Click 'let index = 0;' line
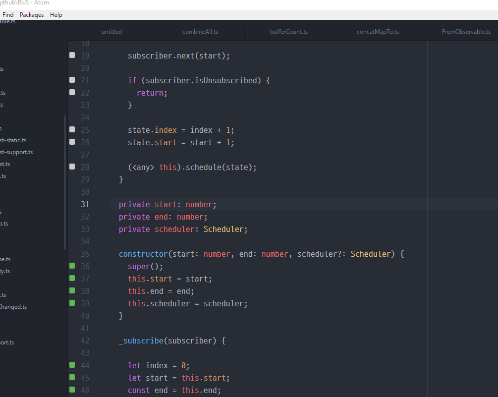Screen dimensions: 498x397 159,366
